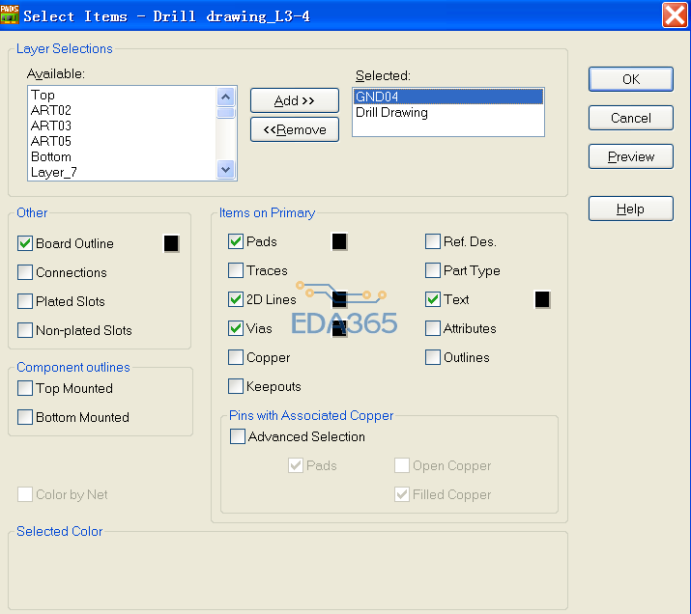
Task: Click the 2D Lines color swatch
Action: click(339, 299)
